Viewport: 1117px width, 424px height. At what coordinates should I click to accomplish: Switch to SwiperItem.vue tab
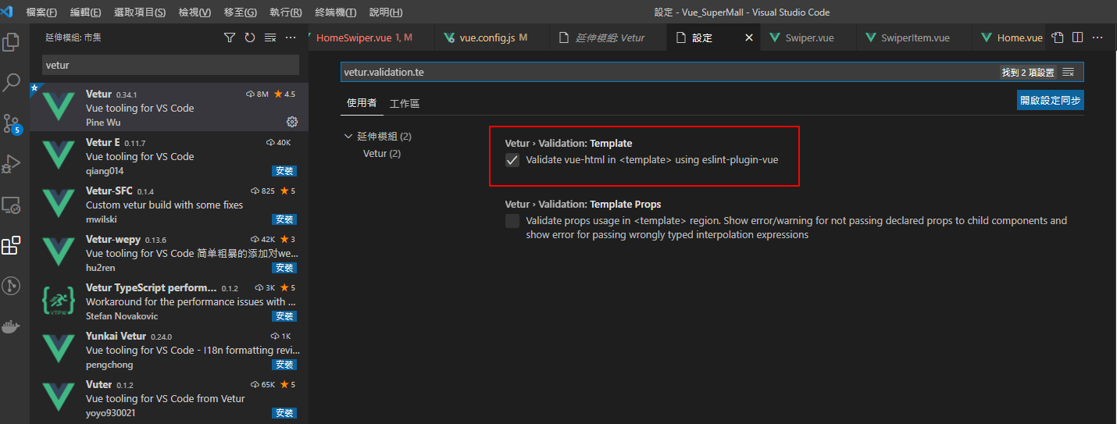point(913,37)
